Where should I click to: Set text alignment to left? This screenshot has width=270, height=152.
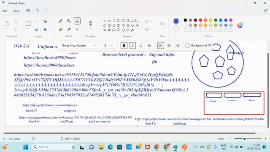[160, 46]
